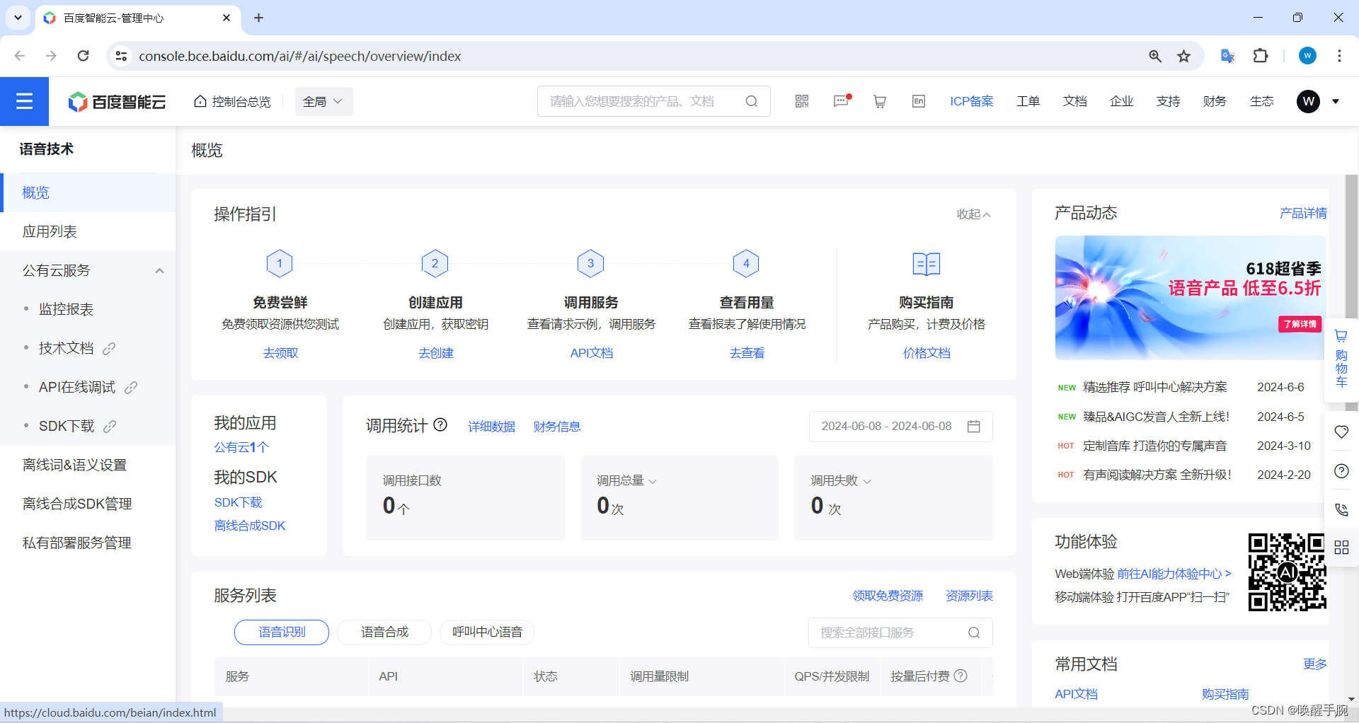The width and height of the screenshot is (1359, 723).
Task: Click the 618超省季 promo banner
Action: [1190, 298]
